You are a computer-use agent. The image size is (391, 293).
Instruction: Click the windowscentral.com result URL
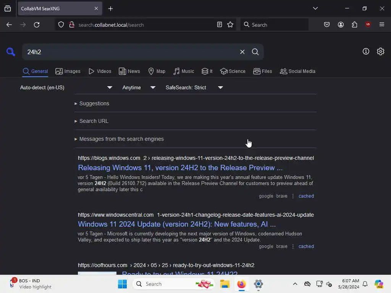196,215
